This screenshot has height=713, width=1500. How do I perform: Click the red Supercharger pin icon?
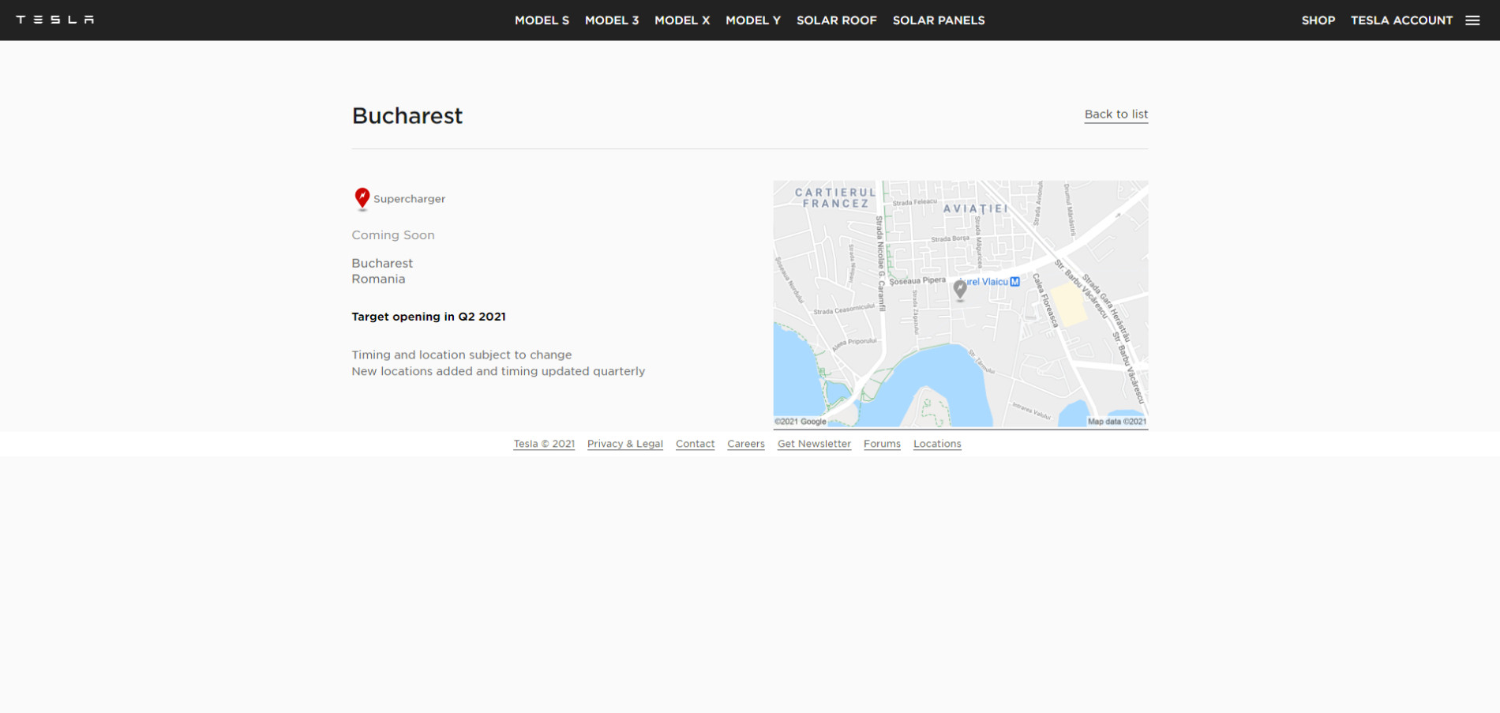click(x=362, y=198)
